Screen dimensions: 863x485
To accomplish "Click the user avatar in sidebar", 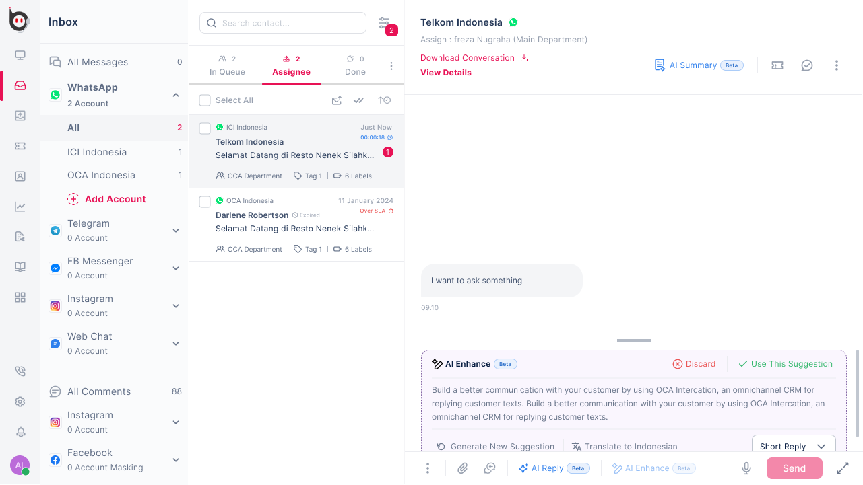I will [20, 465].
